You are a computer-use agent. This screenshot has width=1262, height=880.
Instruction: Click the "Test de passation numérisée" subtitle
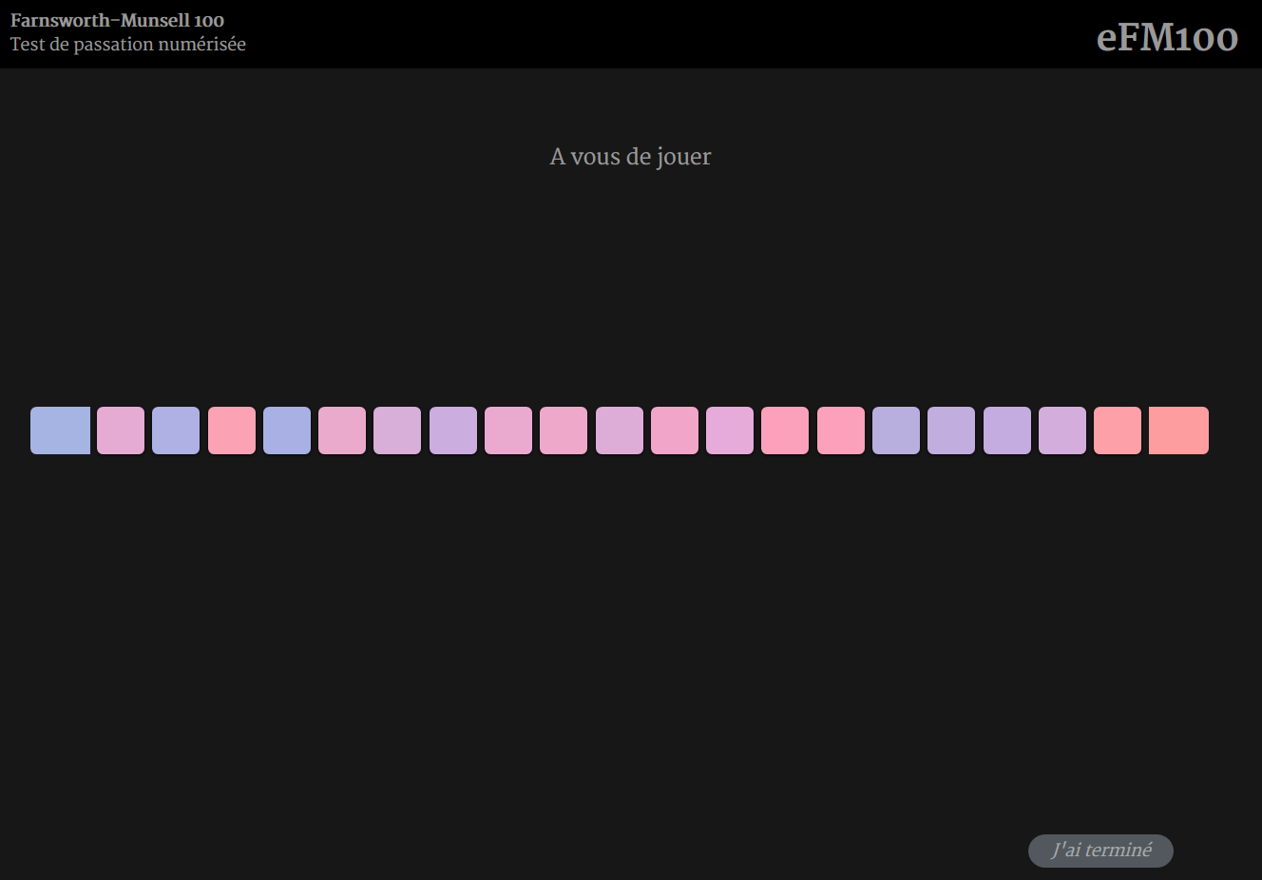(x=128, y=45)
